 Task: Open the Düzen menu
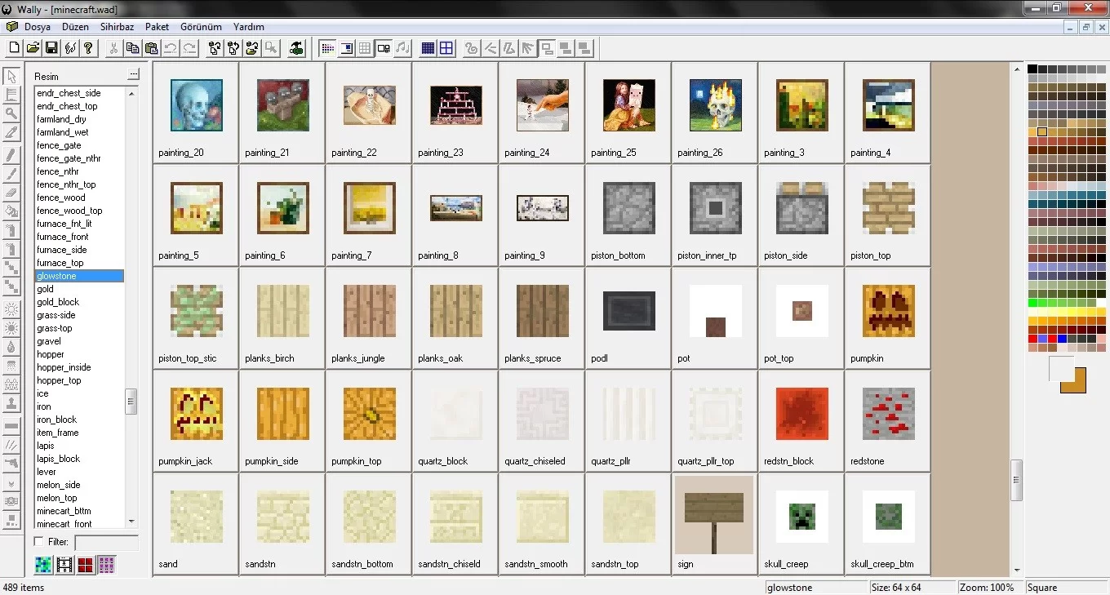tap(75, 27)
